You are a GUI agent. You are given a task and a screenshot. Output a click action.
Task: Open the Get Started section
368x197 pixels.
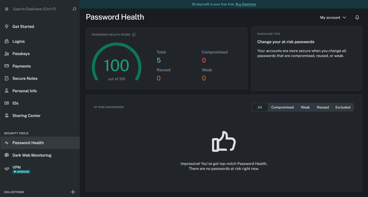(x=23, y=27)
